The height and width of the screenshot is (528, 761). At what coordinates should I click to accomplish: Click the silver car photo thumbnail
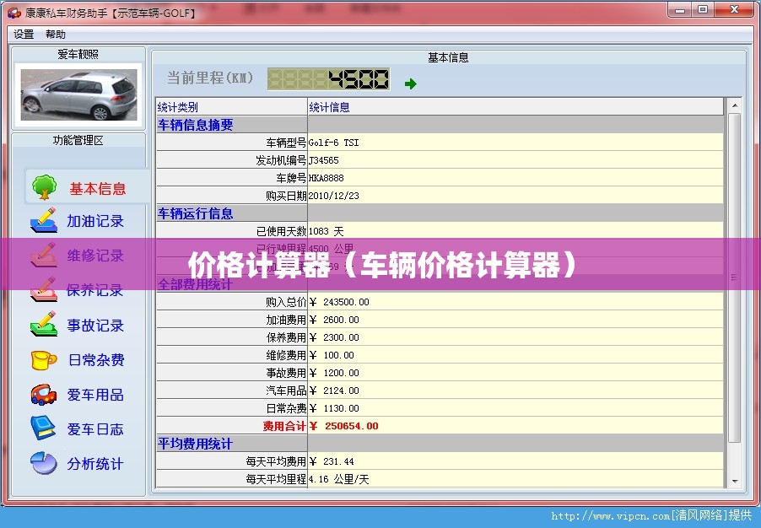click(x=79, y=95)
